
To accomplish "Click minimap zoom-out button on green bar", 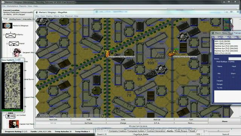I will click(x=3, y=110).
